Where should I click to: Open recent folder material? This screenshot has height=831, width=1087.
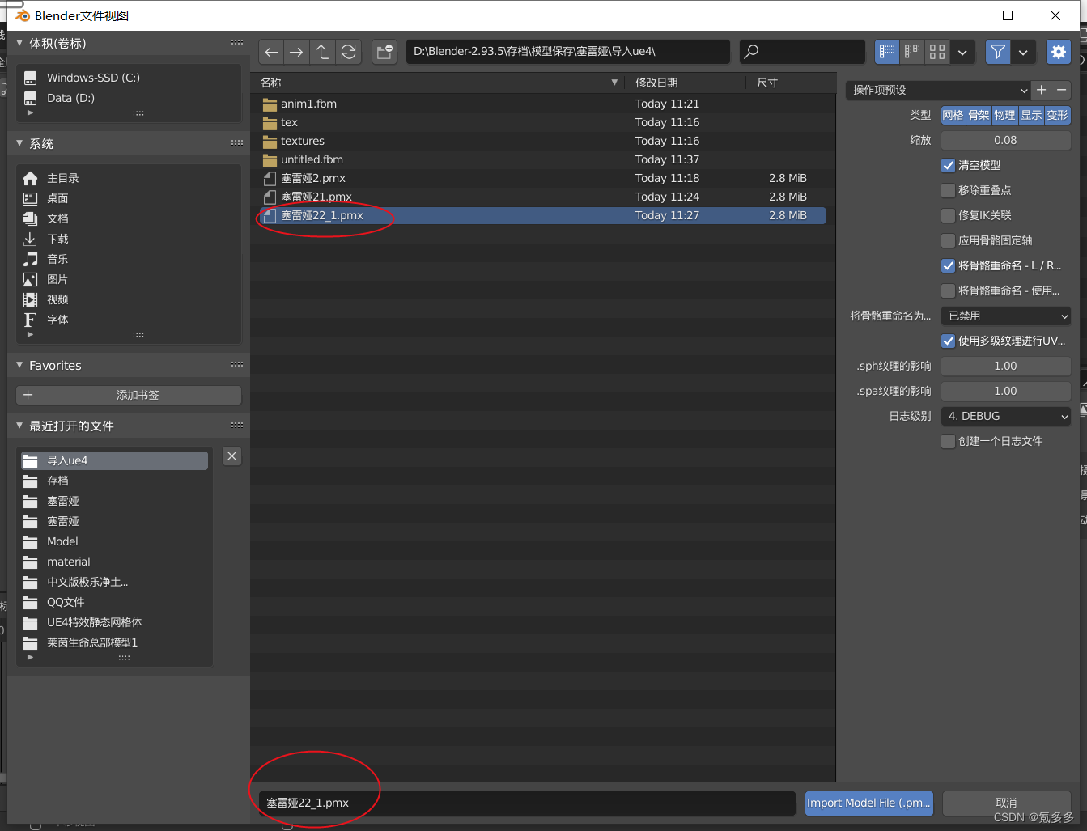click(114, 562)
